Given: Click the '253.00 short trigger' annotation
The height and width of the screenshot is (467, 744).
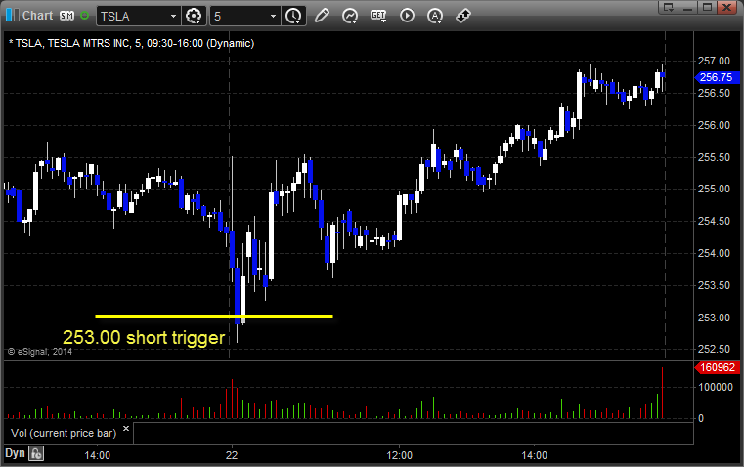Looking at the screenshot, I should 144,338.
